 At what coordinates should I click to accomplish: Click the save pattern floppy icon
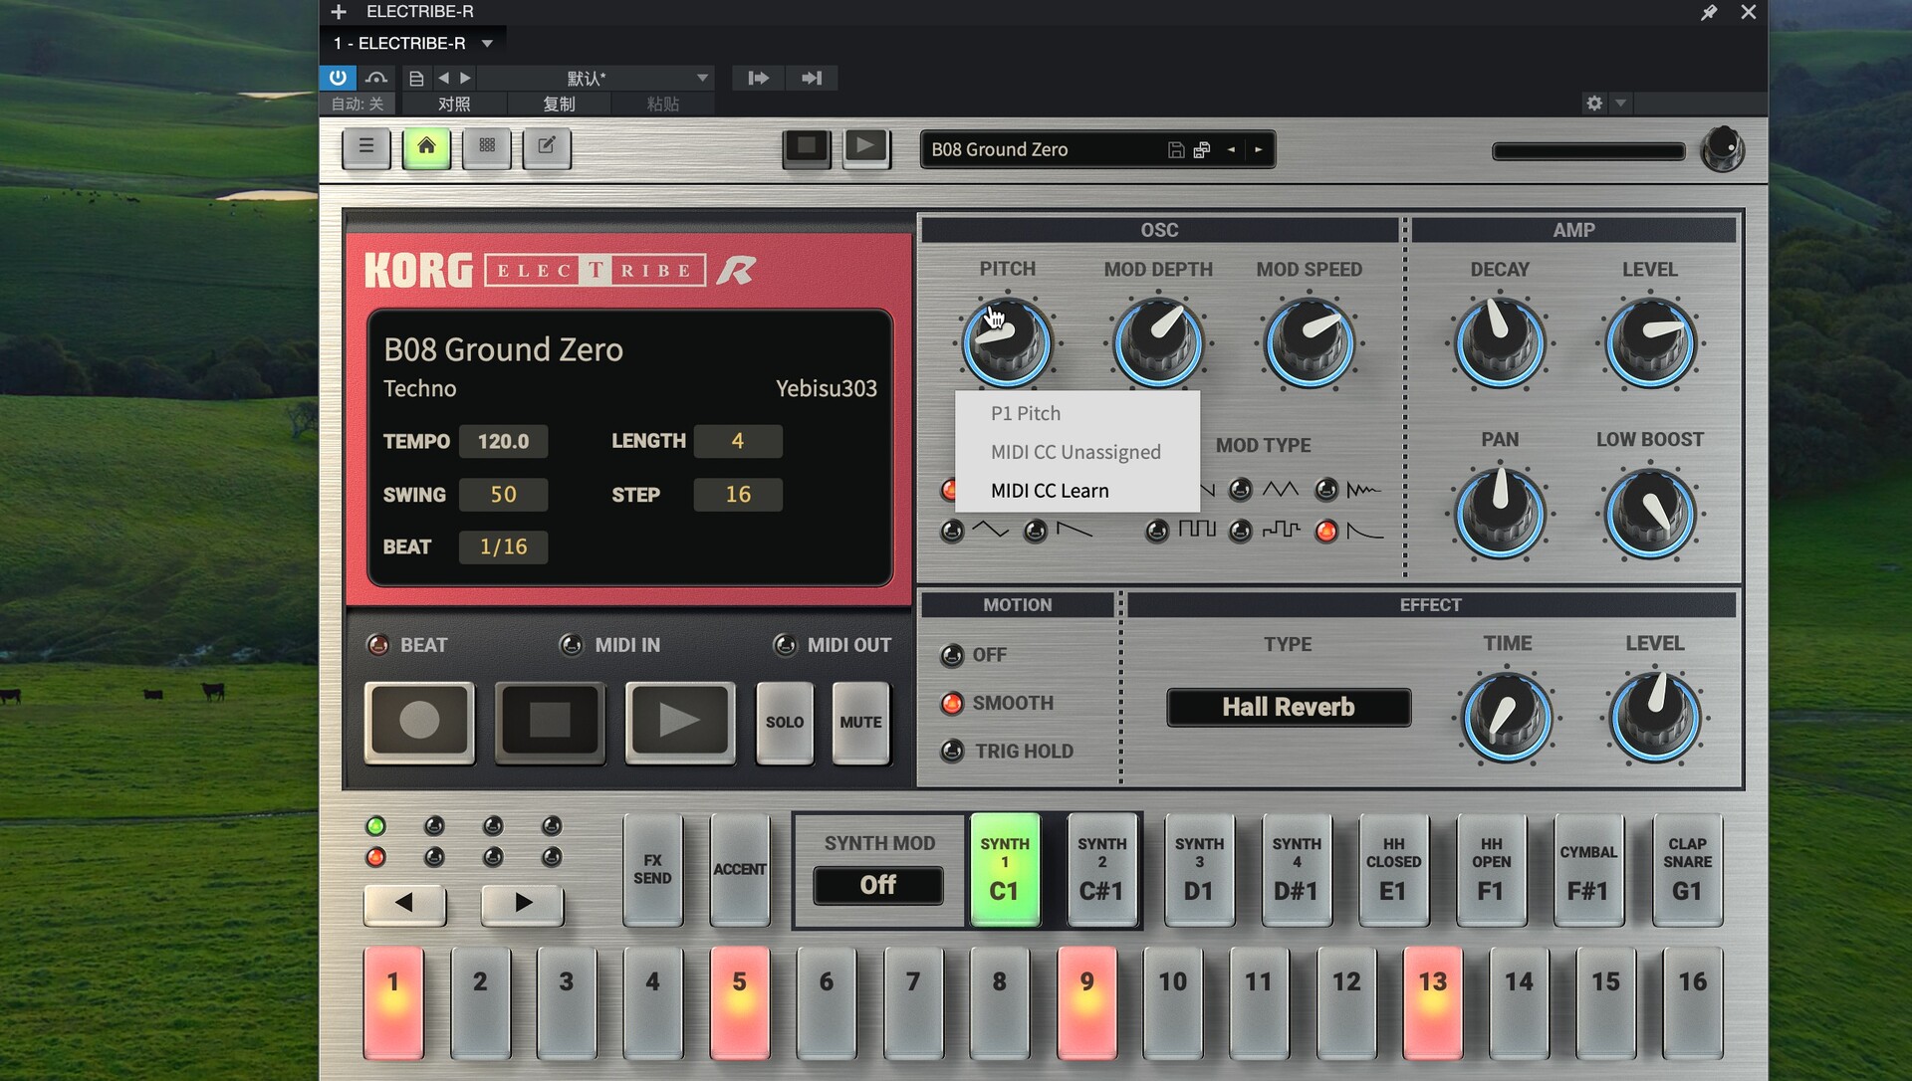point(1176,149)
